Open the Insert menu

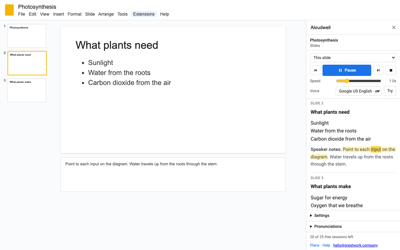tap(58, 14)
